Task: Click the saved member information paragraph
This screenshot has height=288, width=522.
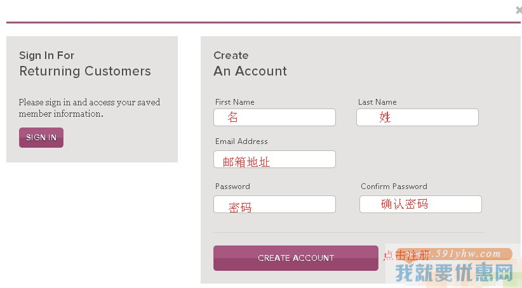Action: pyautogui.click(x=89, y=108)
